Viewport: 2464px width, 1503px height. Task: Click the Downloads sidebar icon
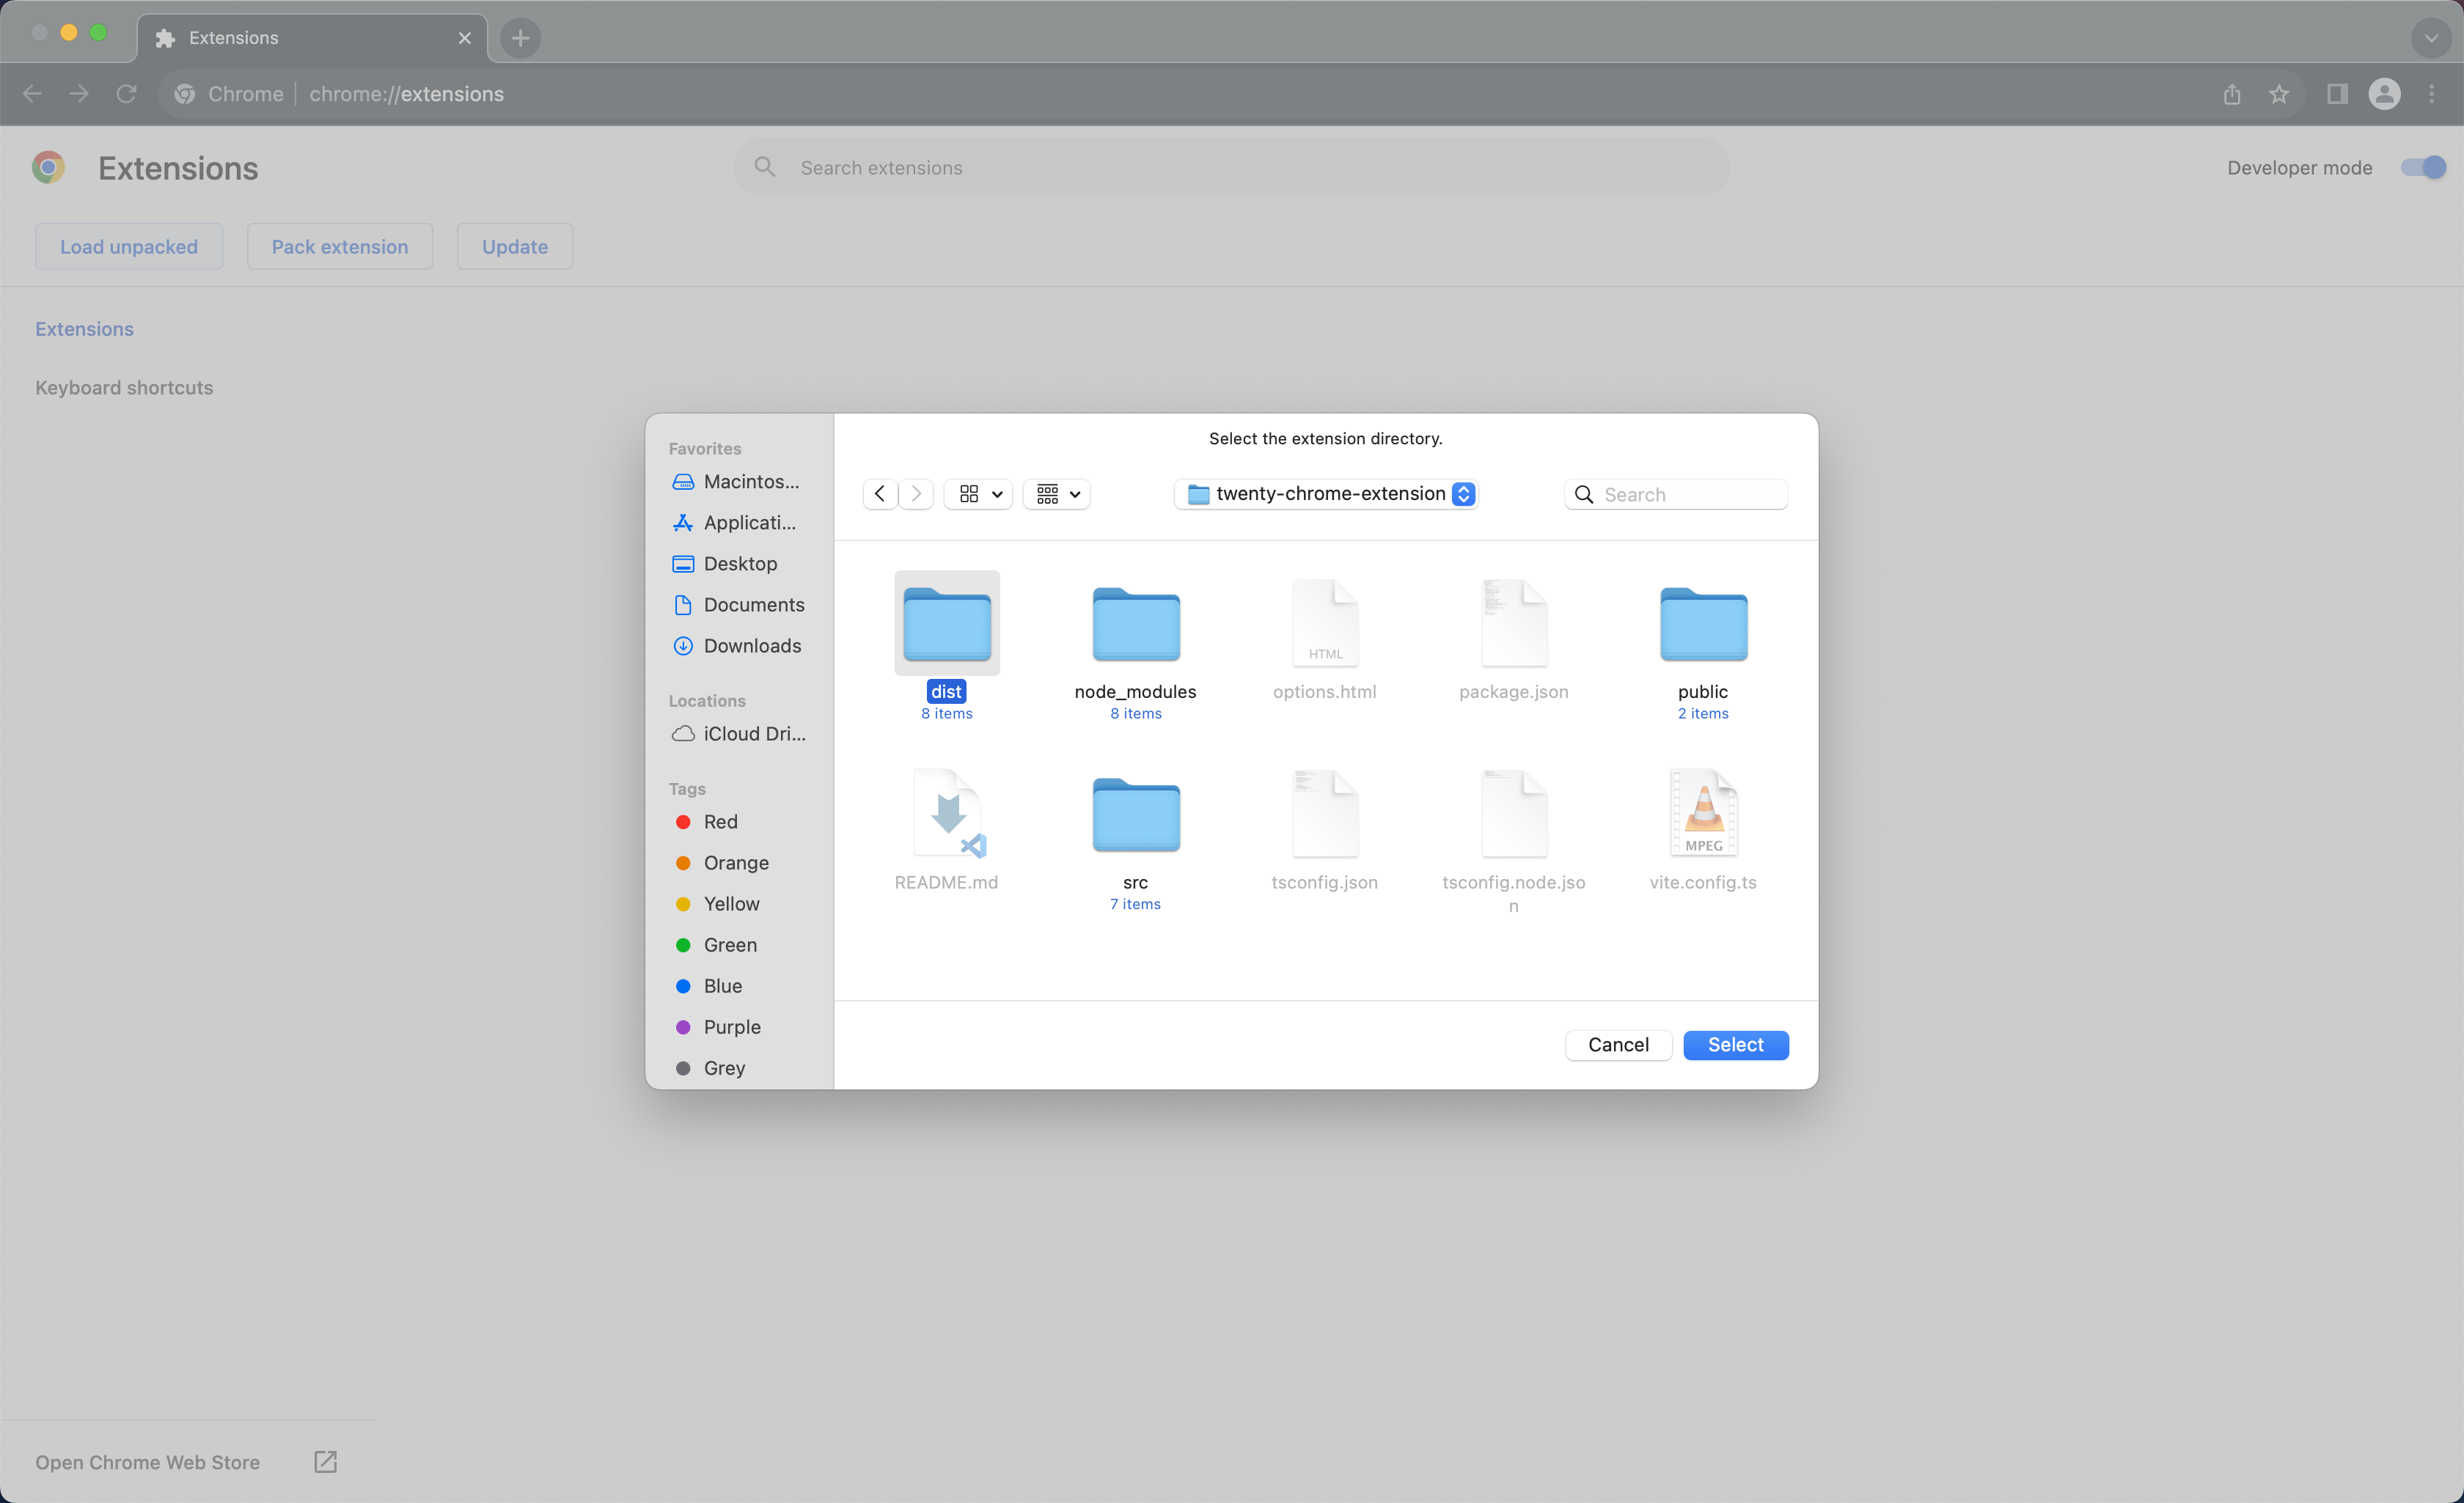pyautogui.click(x=683, y=646)
